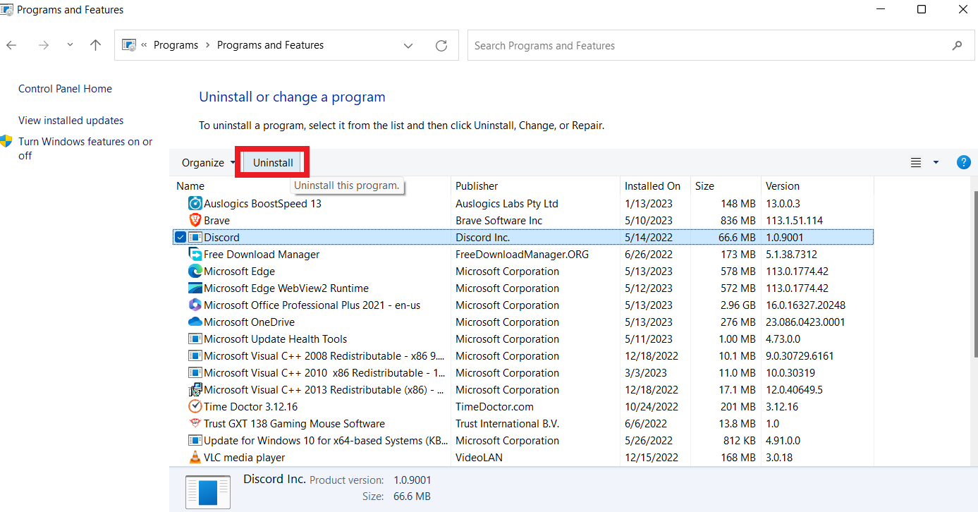Click the search magnifier icon
Viewport: 978px width, 512px height.
957,45
